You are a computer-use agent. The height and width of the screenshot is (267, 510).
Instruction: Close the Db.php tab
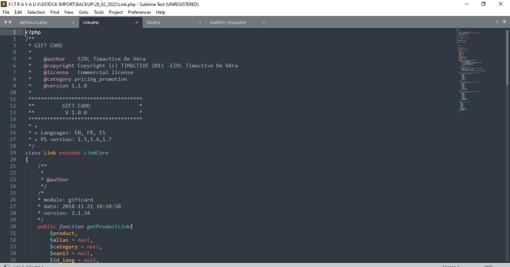pos(200,22)
